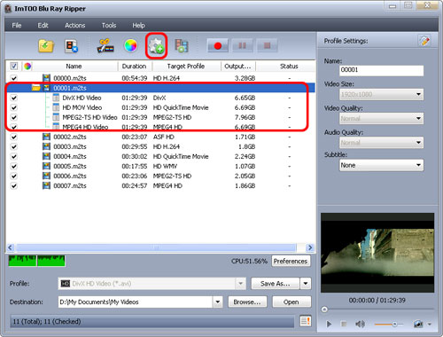This screenshot has width=443, height=337.
Task: Open the load Blu-ray folder icon
Action: coord(46,46)
